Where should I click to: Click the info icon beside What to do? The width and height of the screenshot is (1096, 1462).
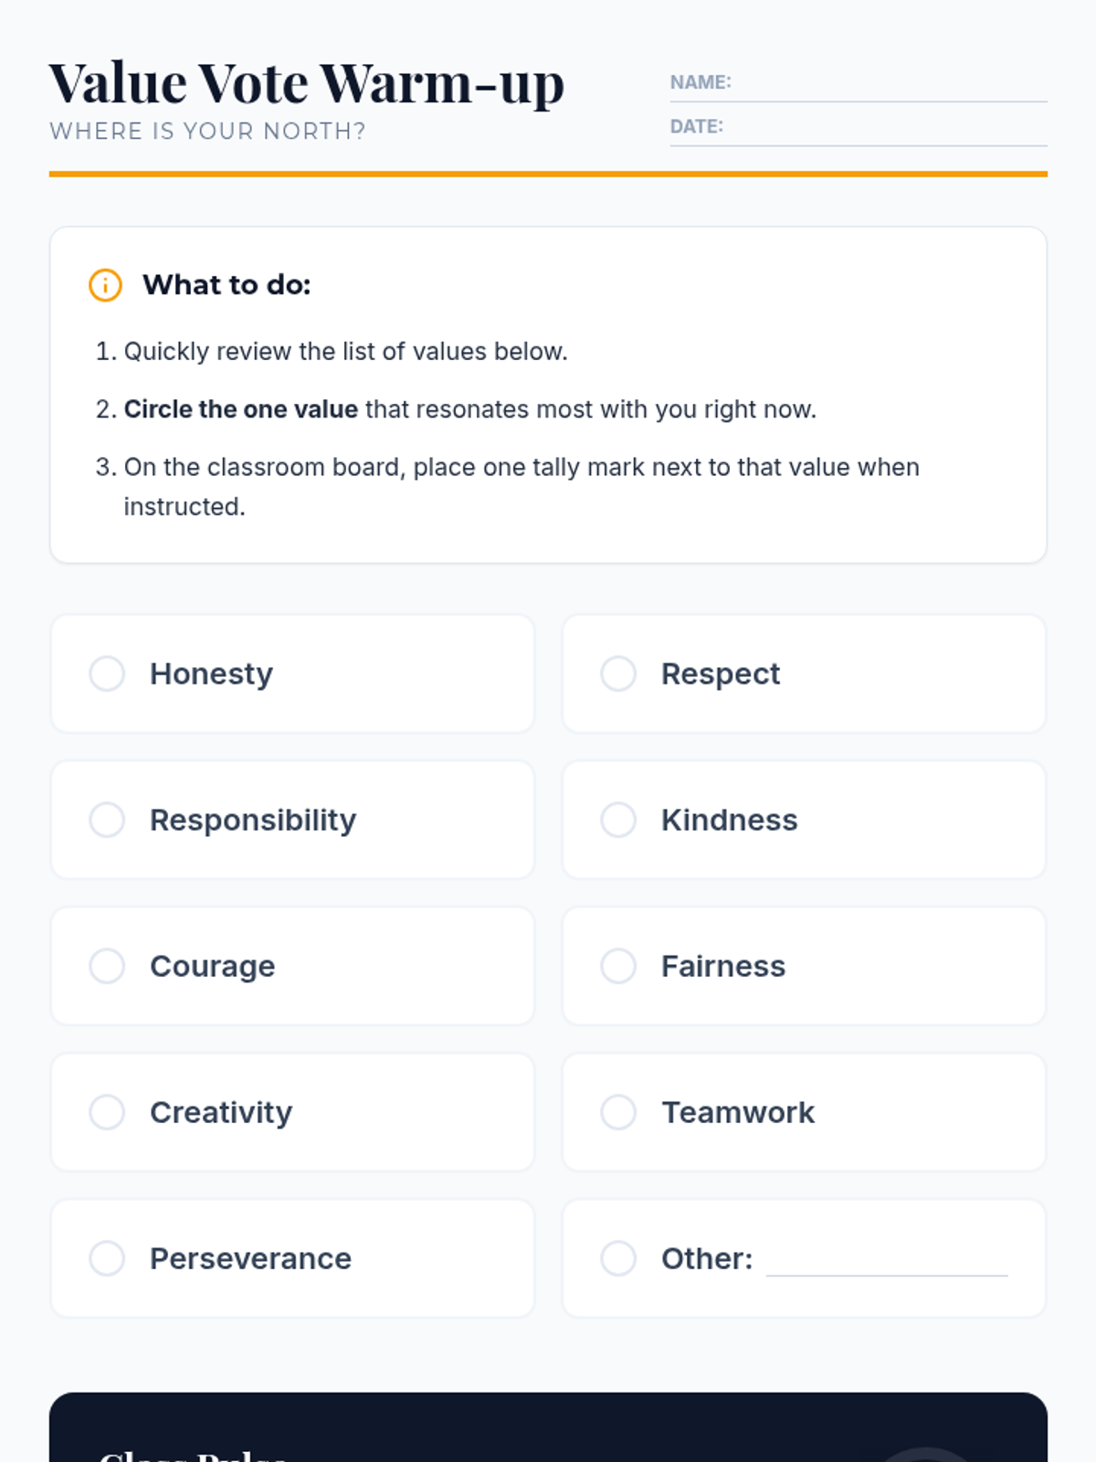(x=105, y=285)
